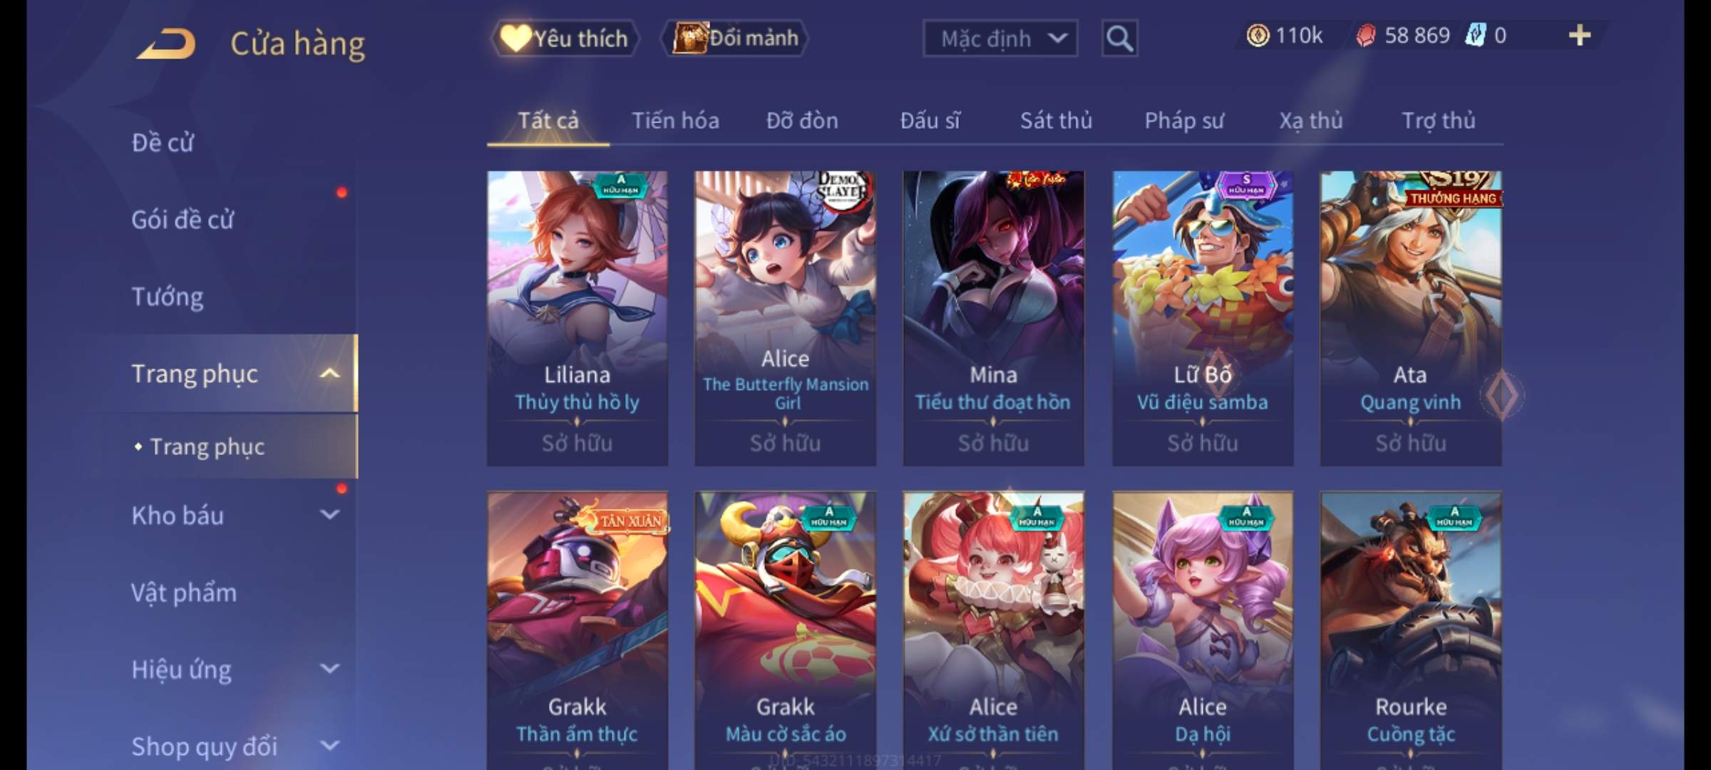The height and width of the screenshot is (770, 1711).
Task: Select the Tiến hóa tab
Action: point(675,120)
